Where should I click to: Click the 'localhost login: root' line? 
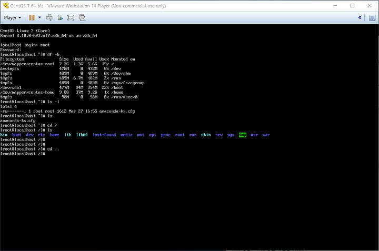point(25,45)
